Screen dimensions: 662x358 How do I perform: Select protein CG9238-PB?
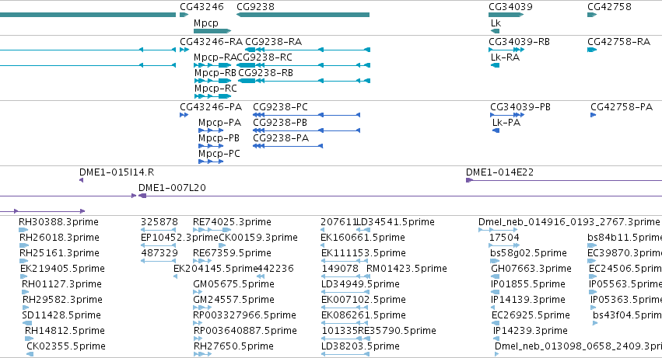pos(280,123)
